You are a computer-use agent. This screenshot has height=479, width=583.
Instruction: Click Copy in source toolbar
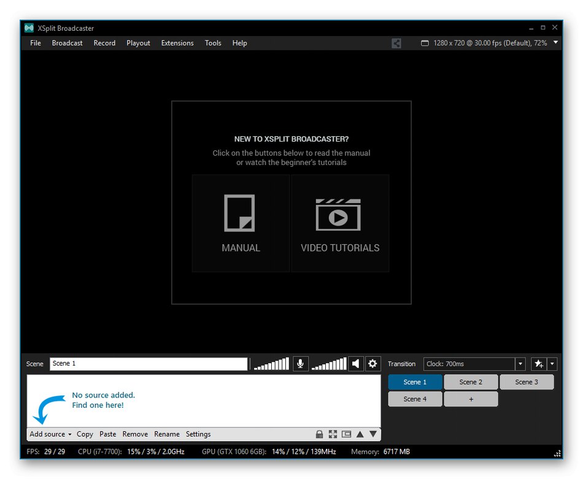[85, 434]
